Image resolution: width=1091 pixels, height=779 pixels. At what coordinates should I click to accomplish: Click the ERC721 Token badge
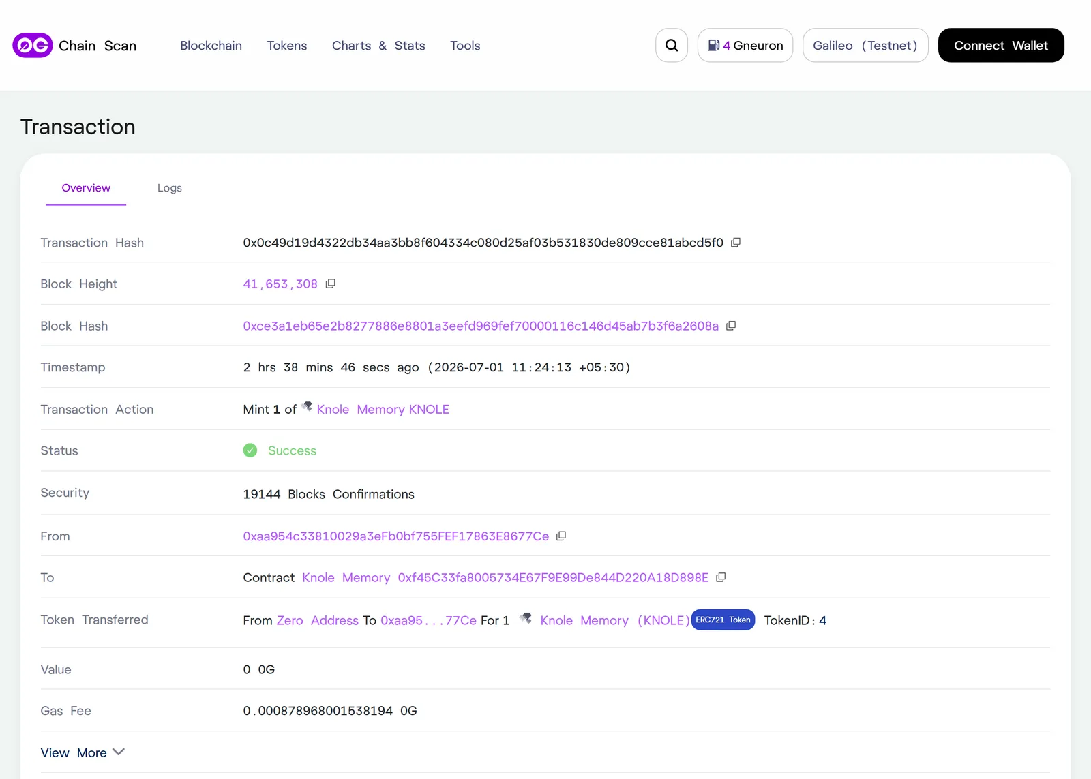(723, 620)
